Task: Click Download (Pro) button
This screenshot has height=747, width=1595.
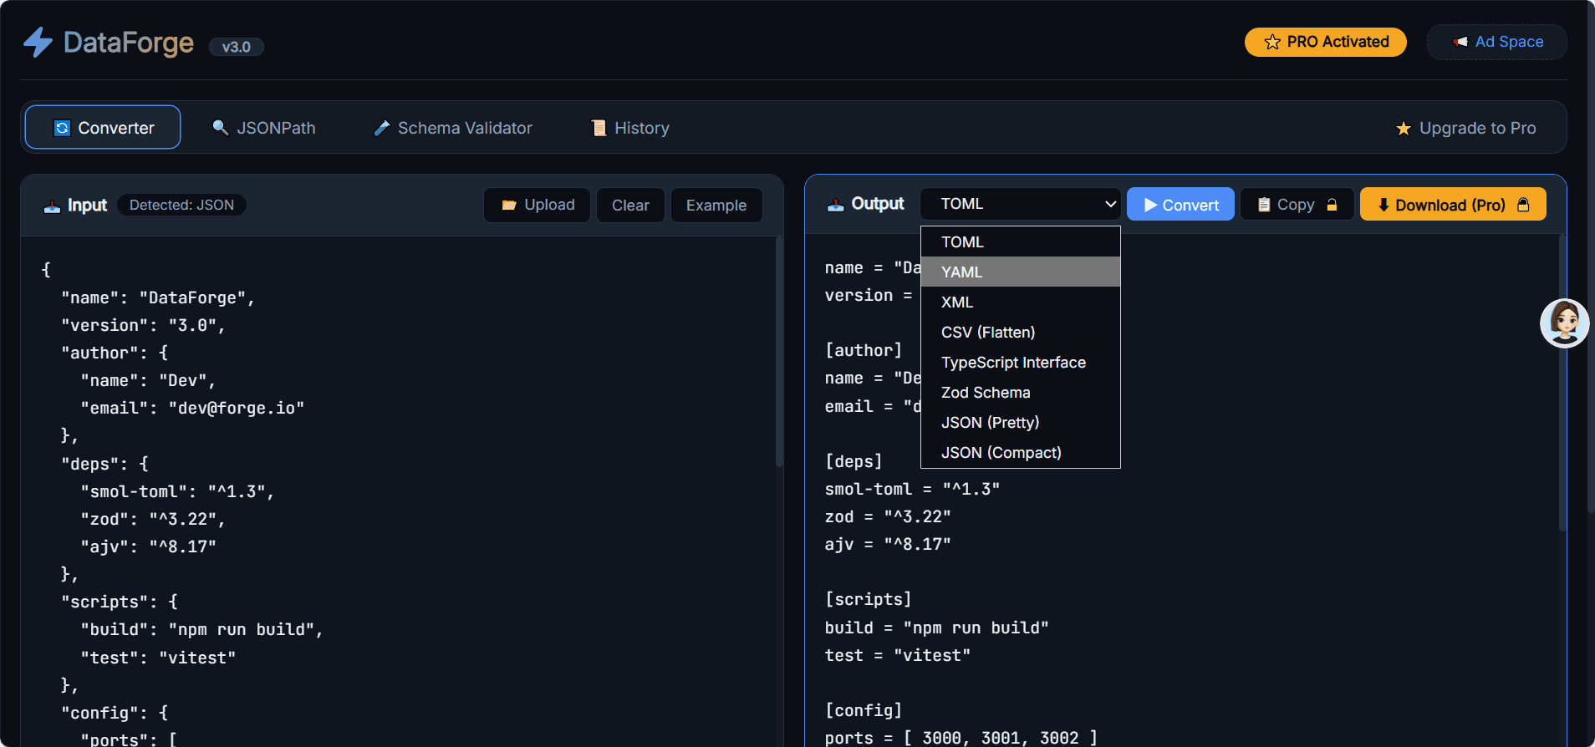Action: [1453, 205]
